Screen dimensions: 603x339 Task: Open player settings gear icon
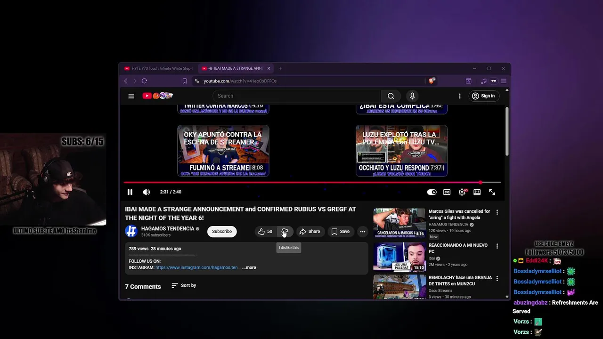[x=462, y=192]
